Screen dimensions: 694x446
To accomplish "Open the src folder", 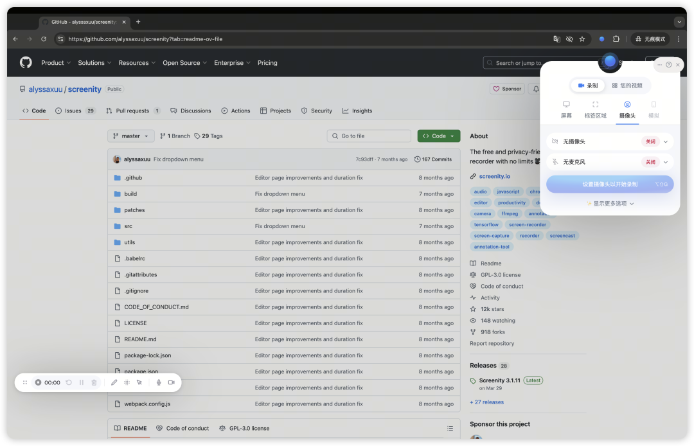I will tap(129, 226).
